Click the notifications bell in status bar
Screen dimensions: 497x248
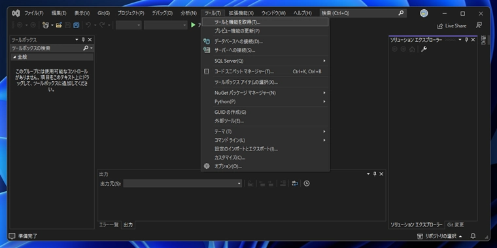tap(473, 236)
